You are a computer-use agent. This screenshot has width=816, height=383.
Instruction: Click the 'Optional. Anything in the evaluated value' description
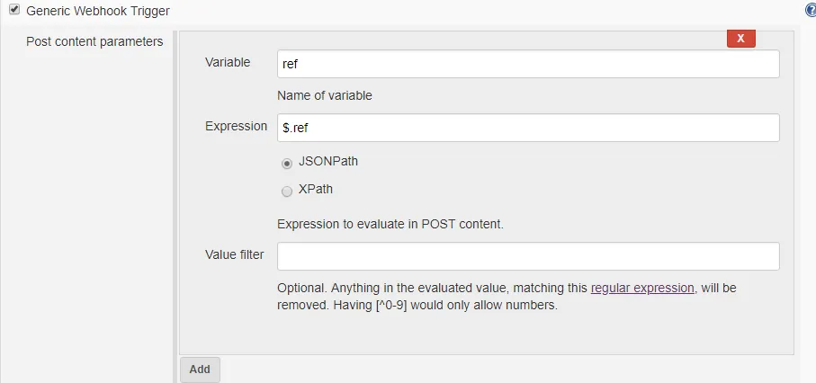[432, 289]
